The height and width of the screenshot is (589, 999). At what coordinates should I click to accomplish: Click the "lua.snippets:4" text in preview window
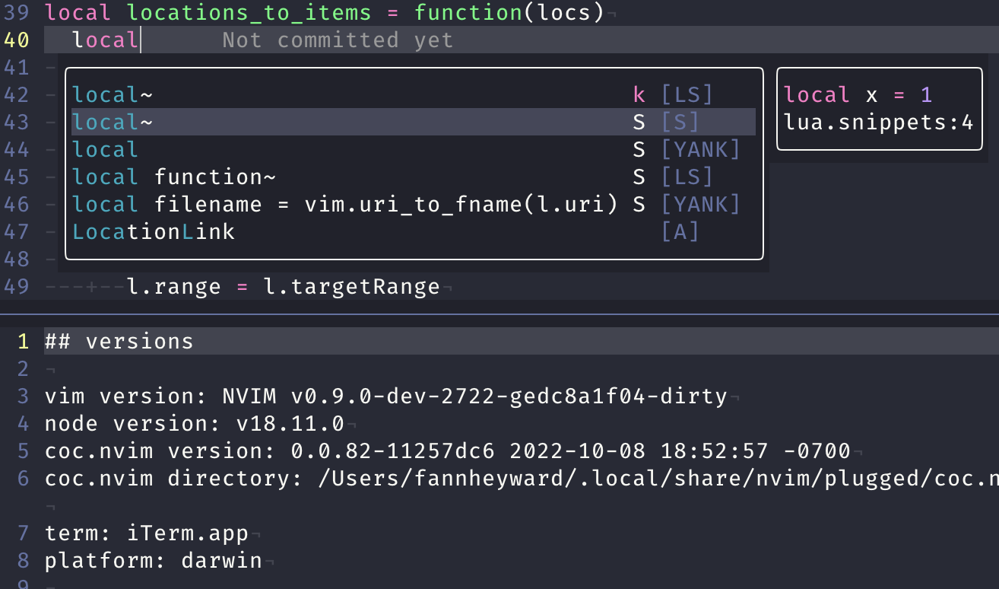(x=878, y=121)
